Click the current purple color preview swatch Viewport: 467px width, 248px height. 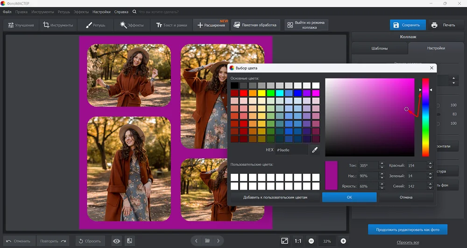(x=331, y=175)
